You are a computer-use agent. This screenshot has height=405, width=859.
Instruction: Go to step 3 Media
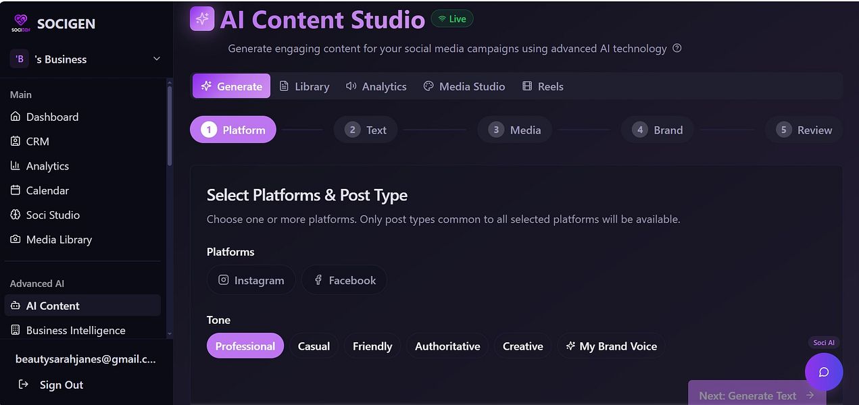tap(514, 130)
